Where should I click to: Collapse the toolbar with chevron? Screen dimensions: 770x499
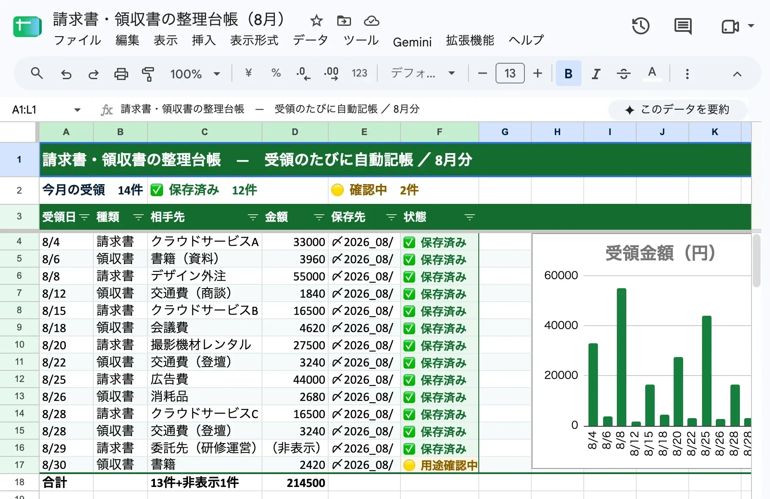coord(737,74)
